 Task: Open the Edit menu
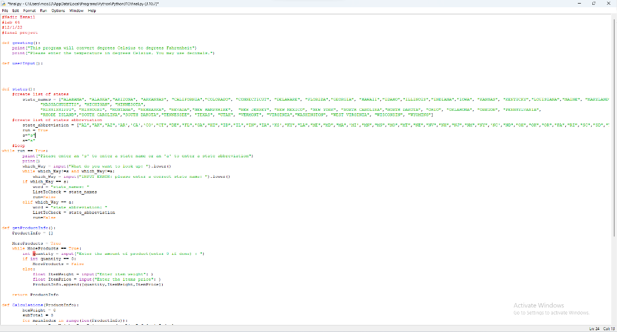pyautogui.click(x=16, y=11)
